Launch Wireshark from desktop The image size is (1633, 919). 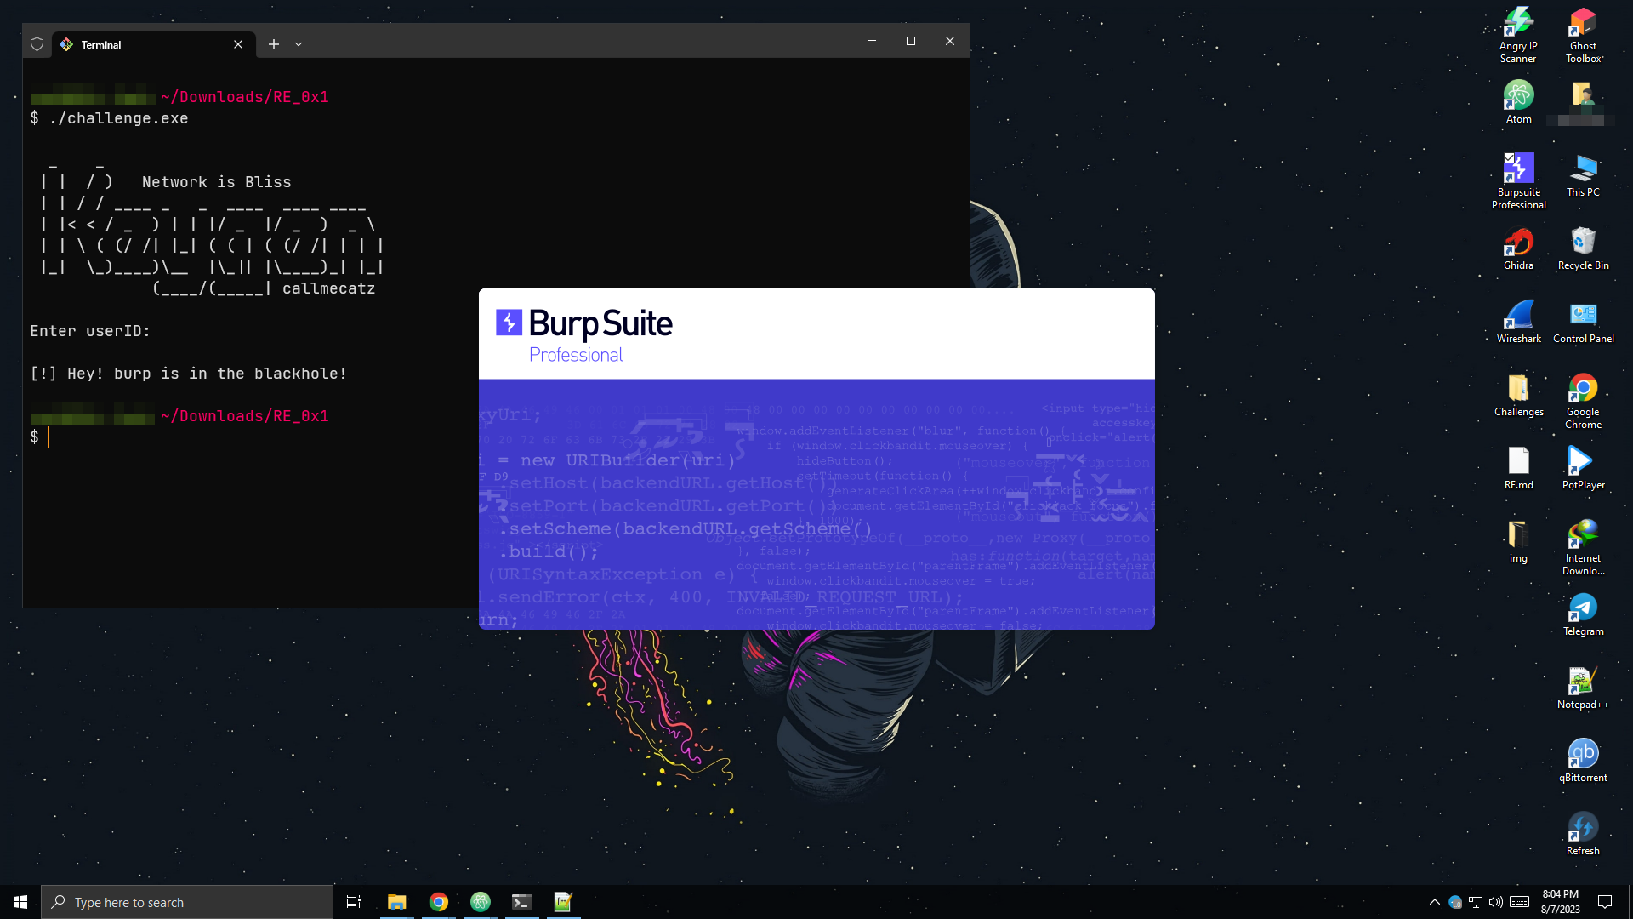click(1518, 321)
